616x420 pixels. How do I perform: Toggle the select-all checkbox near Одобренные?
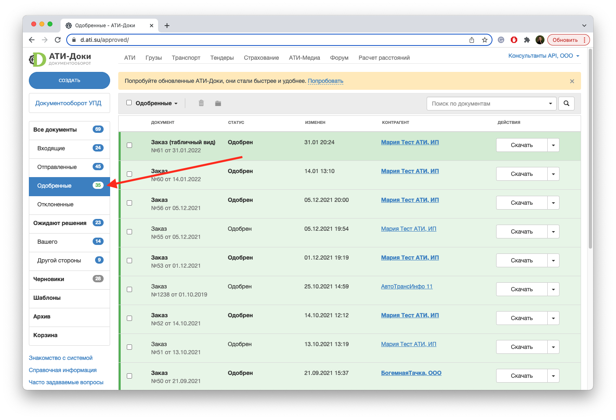(129, 103)
